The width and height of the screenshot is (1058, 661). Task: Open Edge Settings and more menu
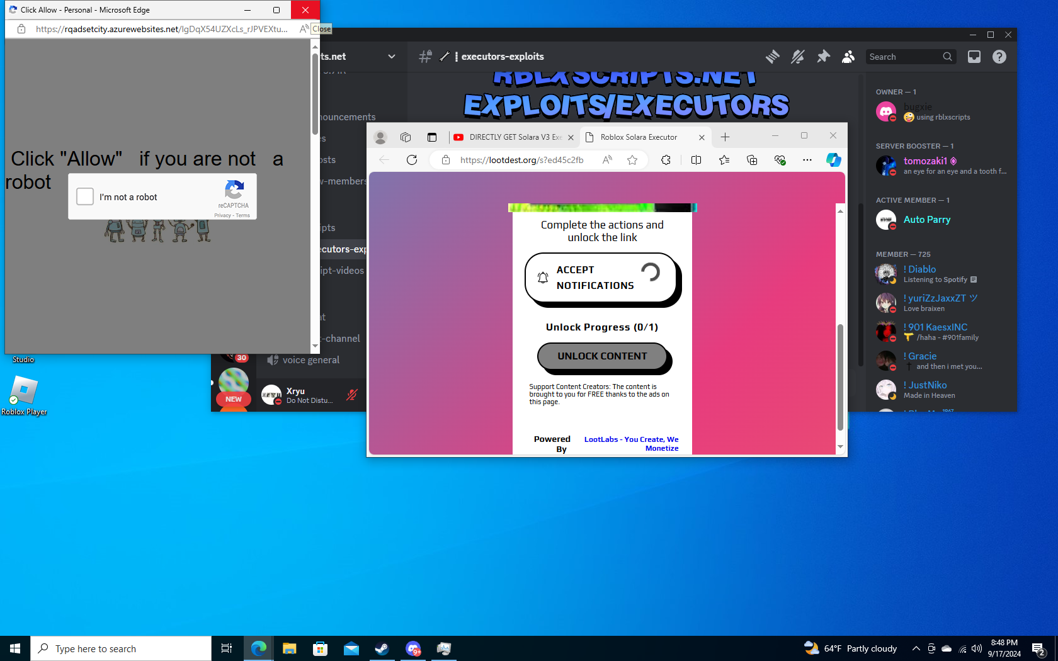(x=807, y=160)
